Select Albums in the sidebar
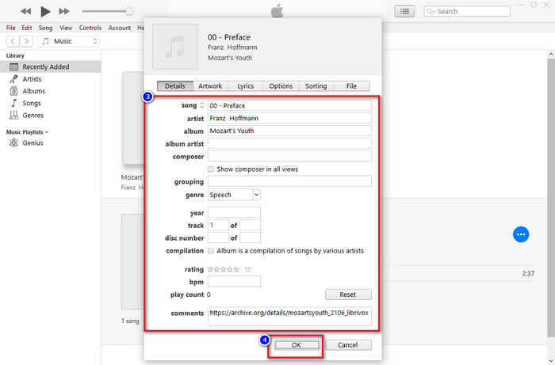The width and height of the screenshot is (555, 365). click(33, 91)
